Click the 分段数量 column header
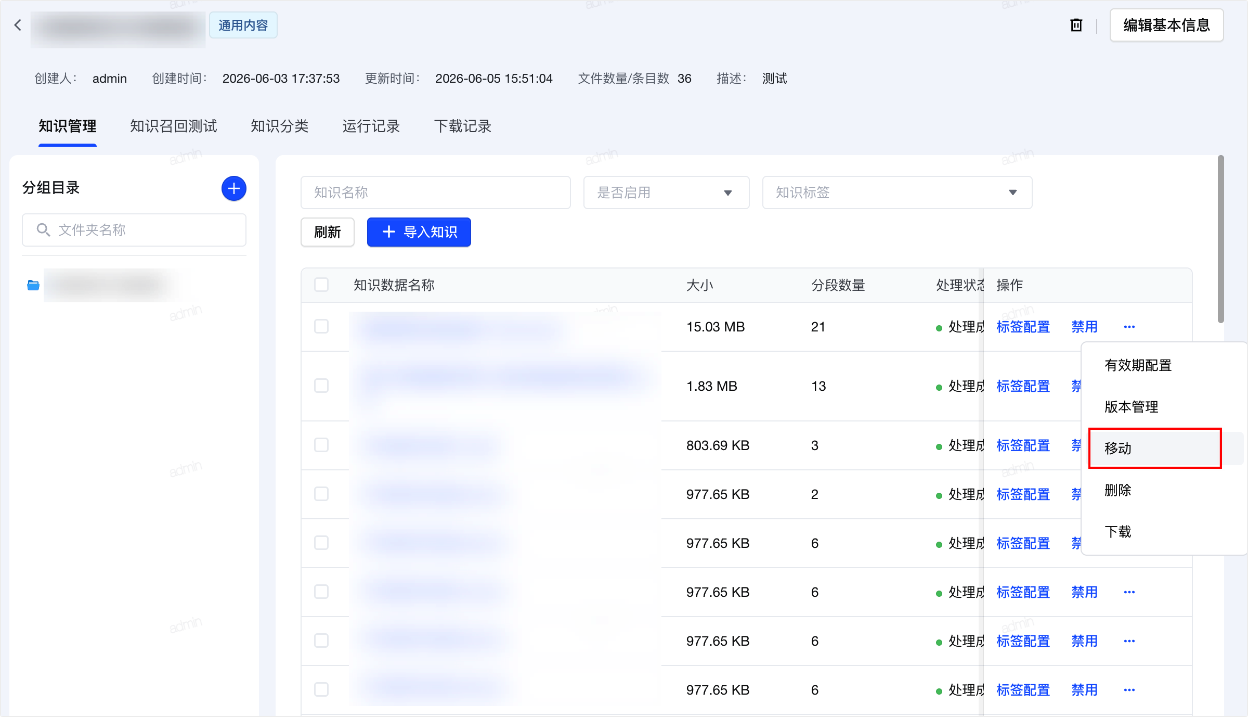The width and height of the screenshot is (1248, 717). [x=838, y=285]
